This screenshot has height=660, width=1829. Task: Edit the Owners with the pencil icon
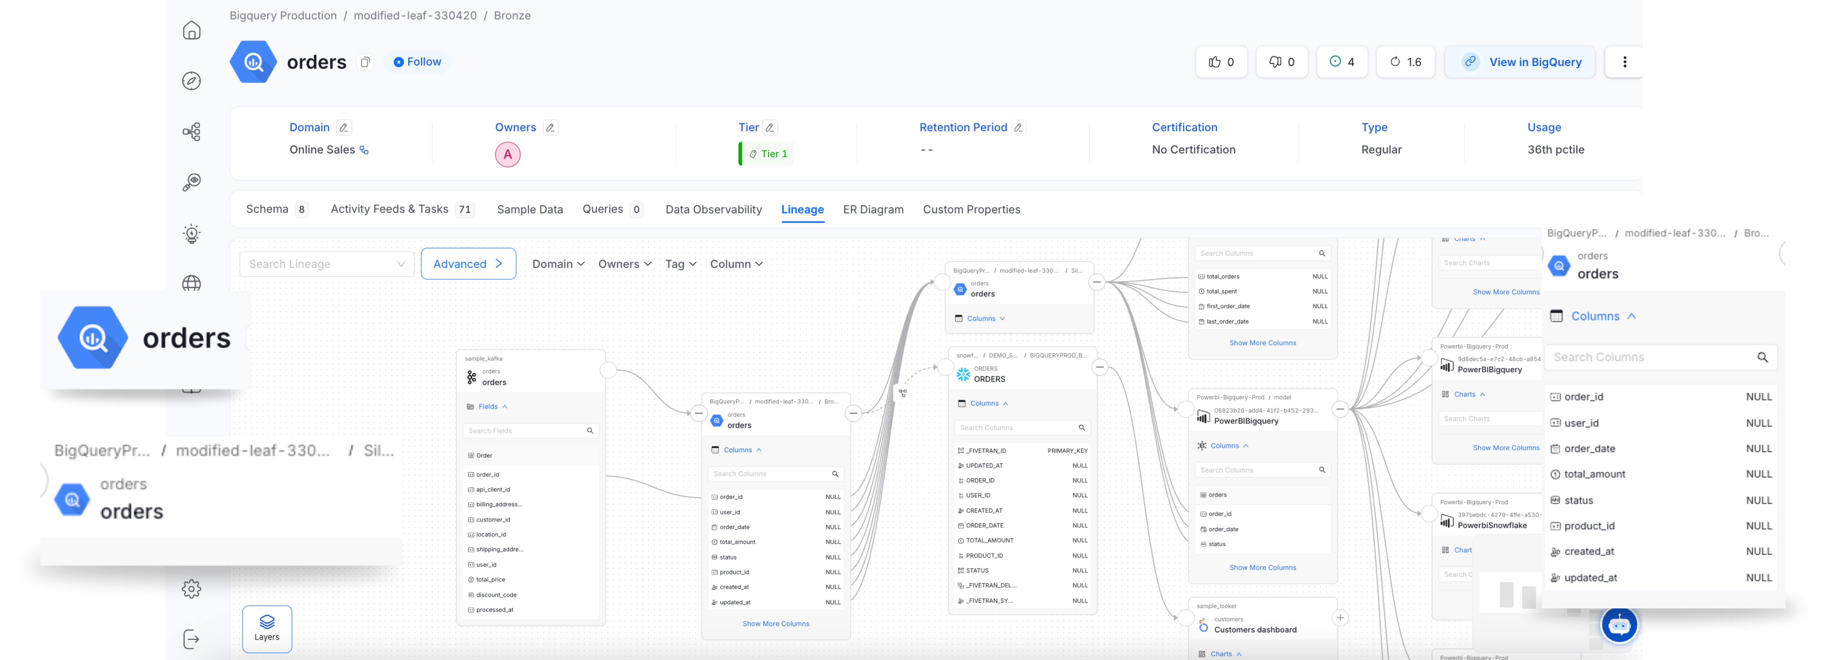550,128
